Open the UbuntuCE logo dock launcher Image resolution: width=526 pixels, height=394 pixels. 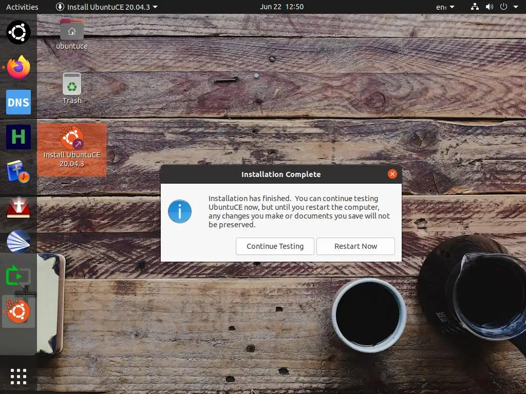pos(18,32)
